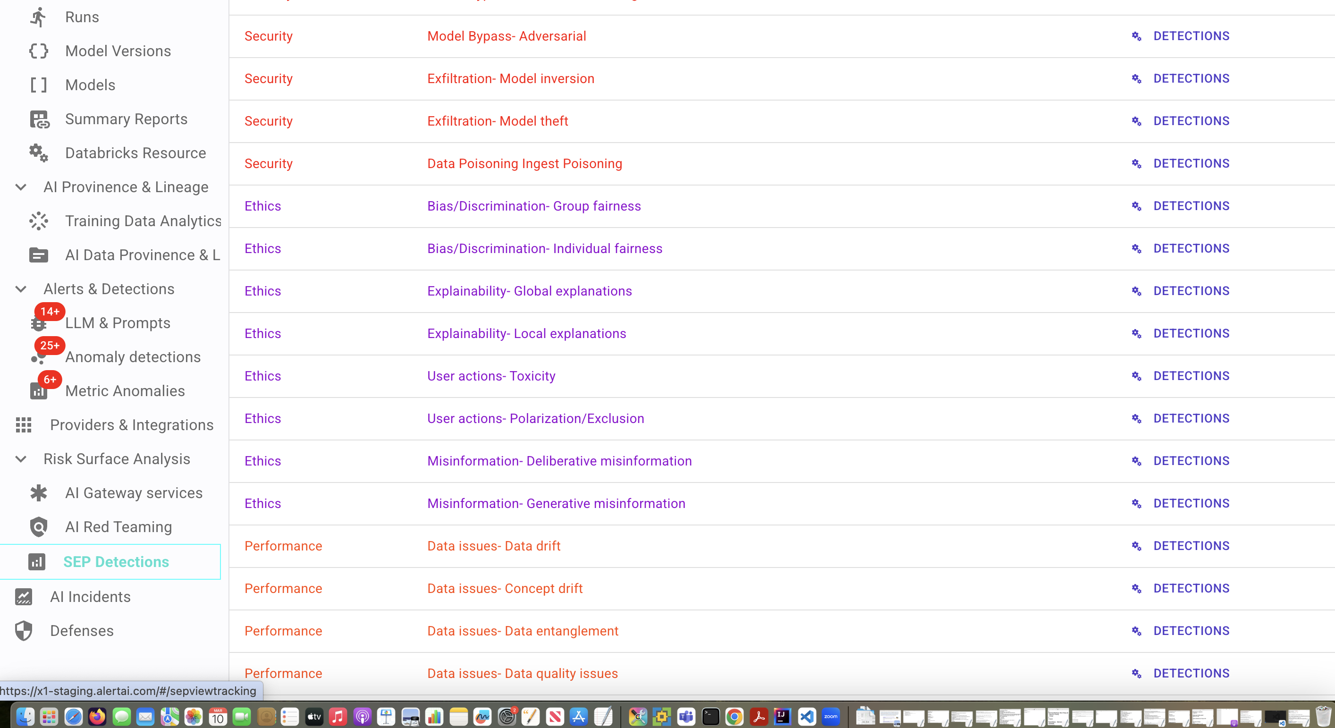
Task: Click the Training Data Analytics icon
Action: click(x=38, y=221)
